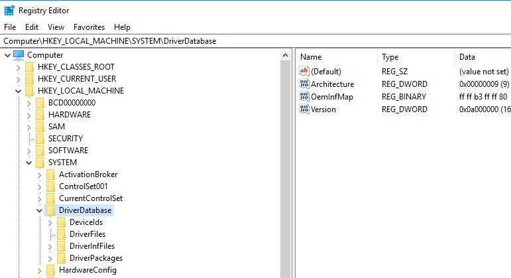Click the Architecture binary value icon
The height and width of the screenshot is (278, 511).
click(x=304, y=84)
